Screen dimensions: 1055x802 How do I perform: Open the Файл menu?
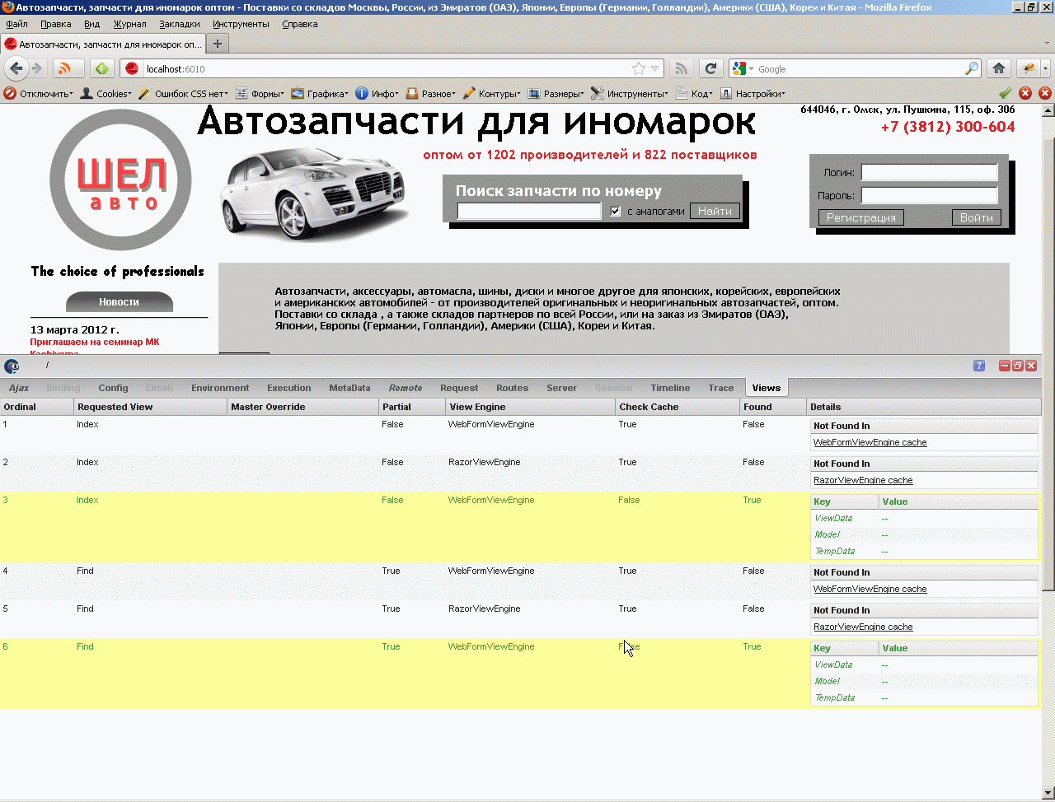coord(17,25)
